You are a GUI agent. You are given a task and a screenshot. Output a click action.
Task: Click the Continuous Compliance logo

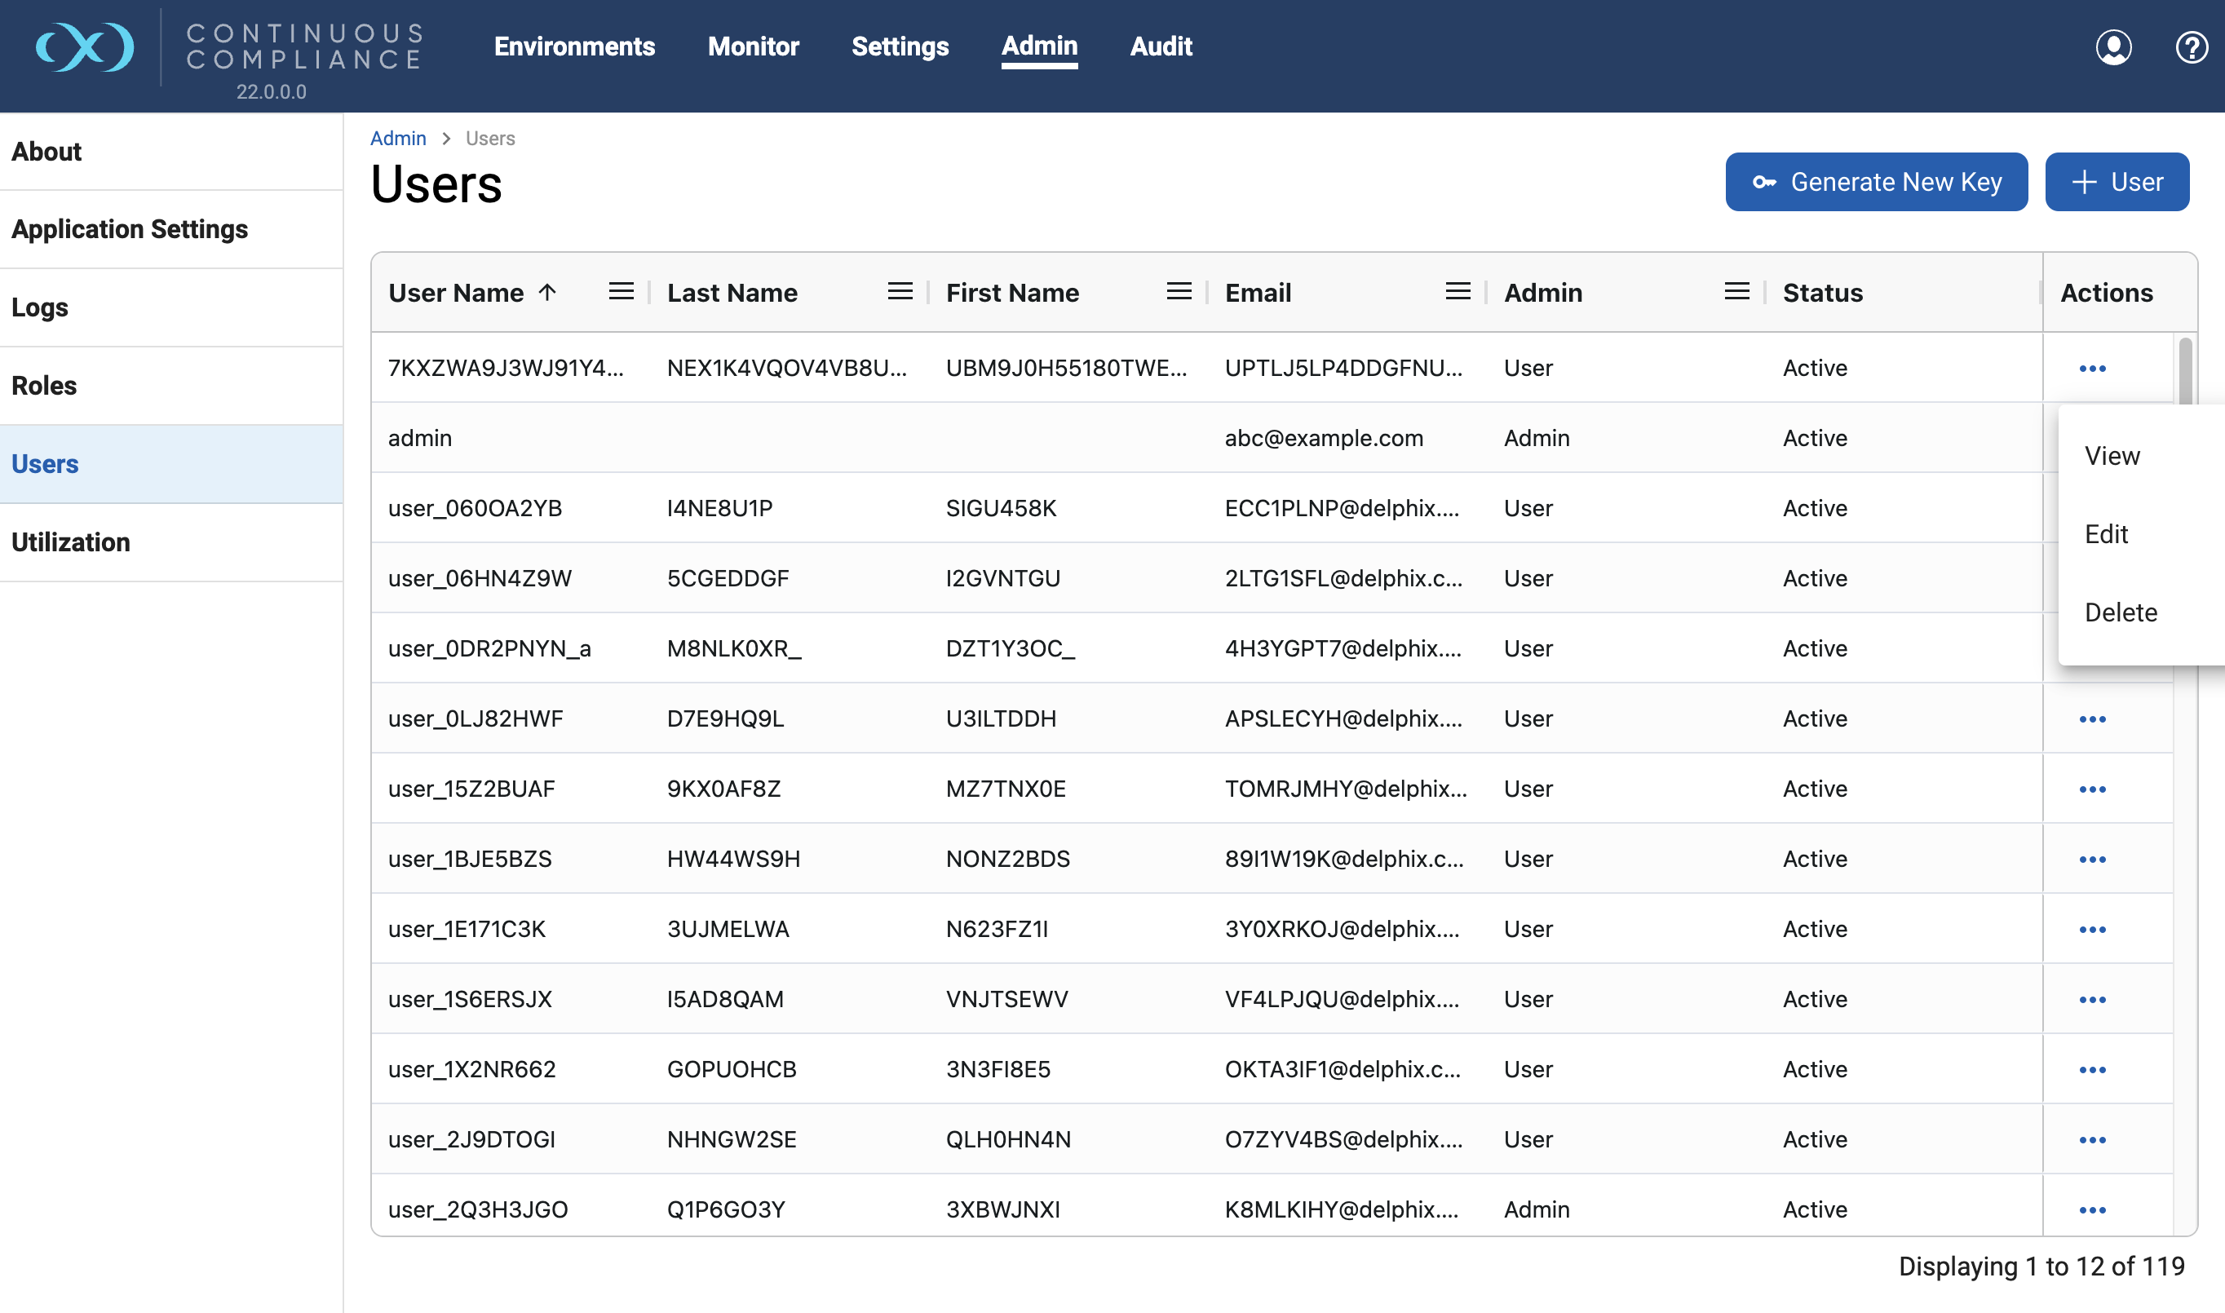85,47
